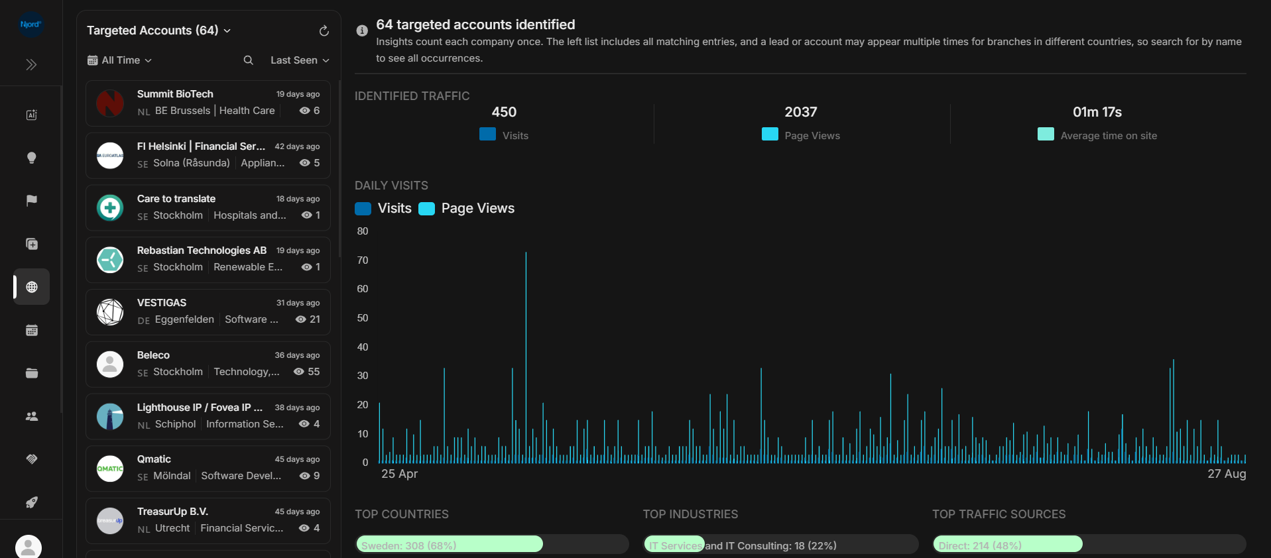
Task: Click the eye icon on Rebastian Technologies AB
Action: pos(306,267)
